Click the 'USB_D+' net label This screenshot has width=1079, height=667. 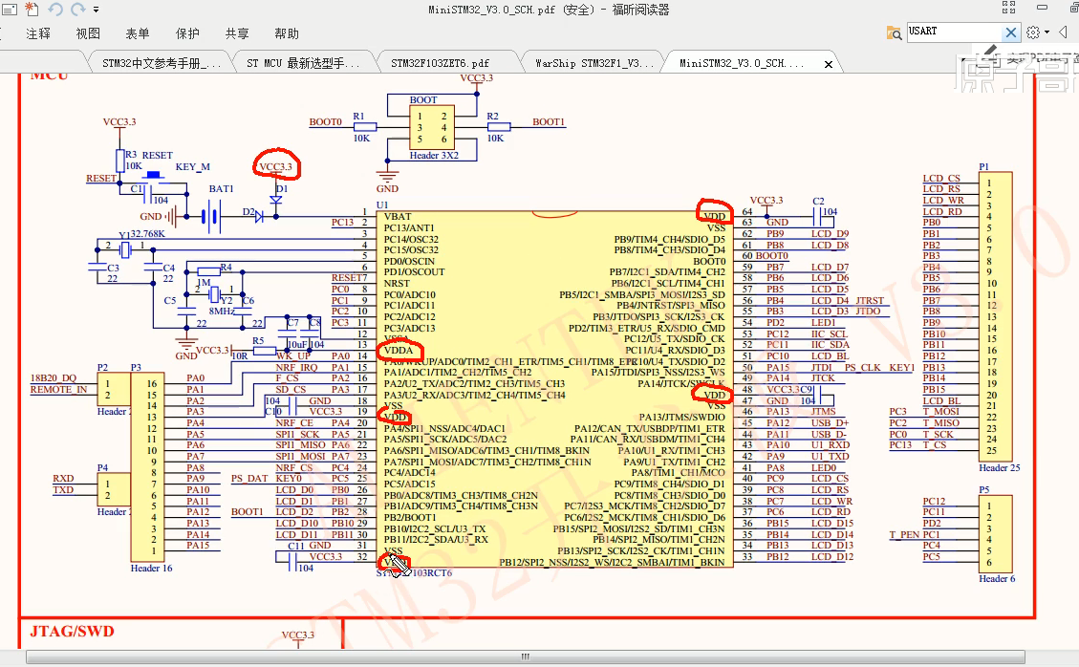point(830,422)
